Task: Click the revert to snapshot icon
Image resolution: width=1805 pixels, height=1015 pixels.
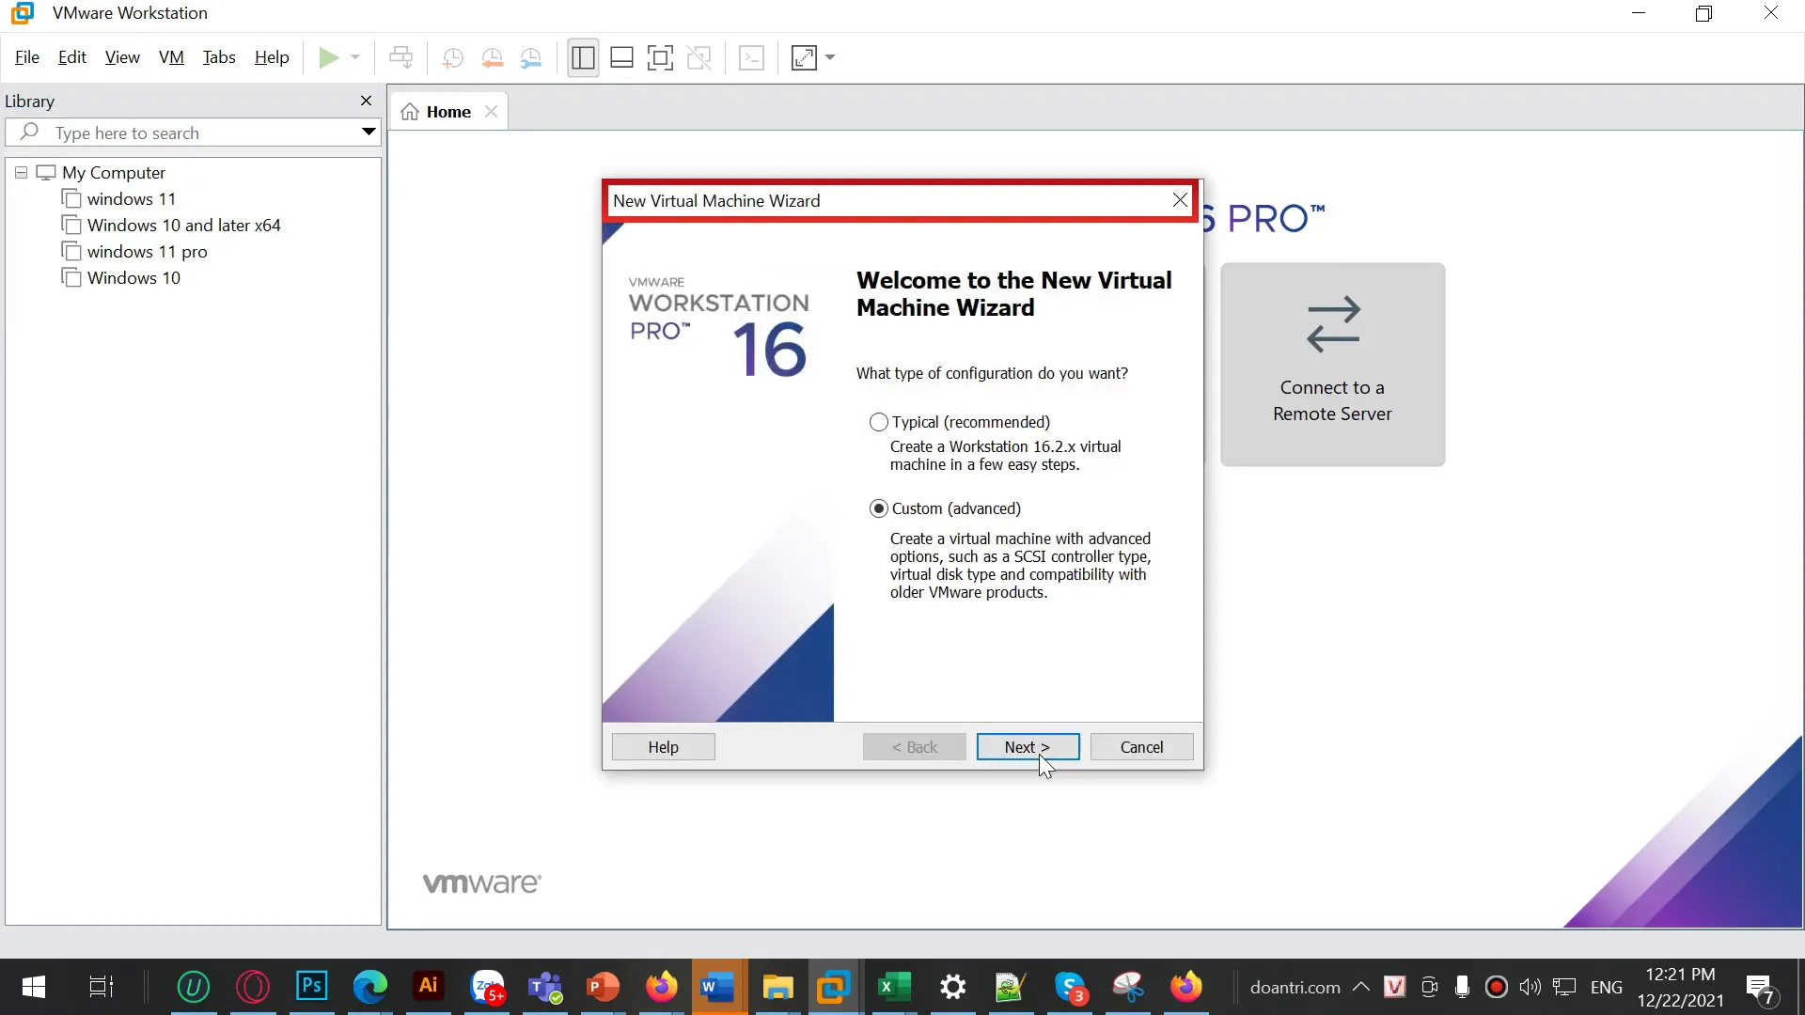Action: 492,58
